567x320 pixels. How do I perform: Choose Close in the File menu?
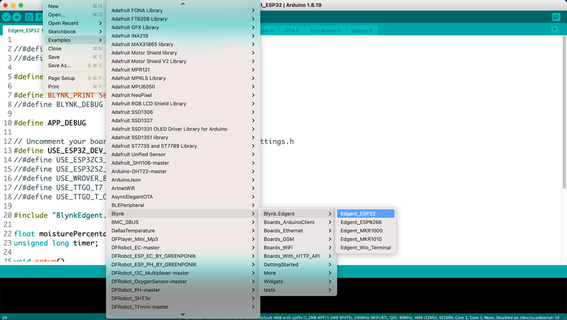coord(74,49)
